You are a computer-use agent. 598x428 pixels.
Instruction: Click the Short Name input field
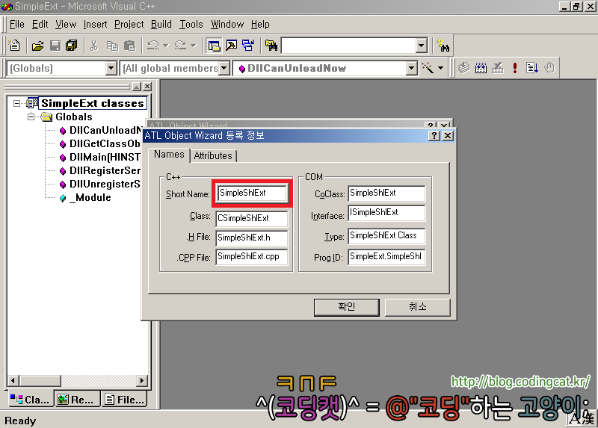[x=252, y=193]
